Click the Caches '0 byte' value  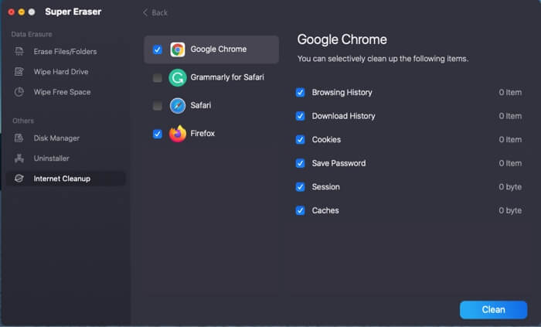510,210
